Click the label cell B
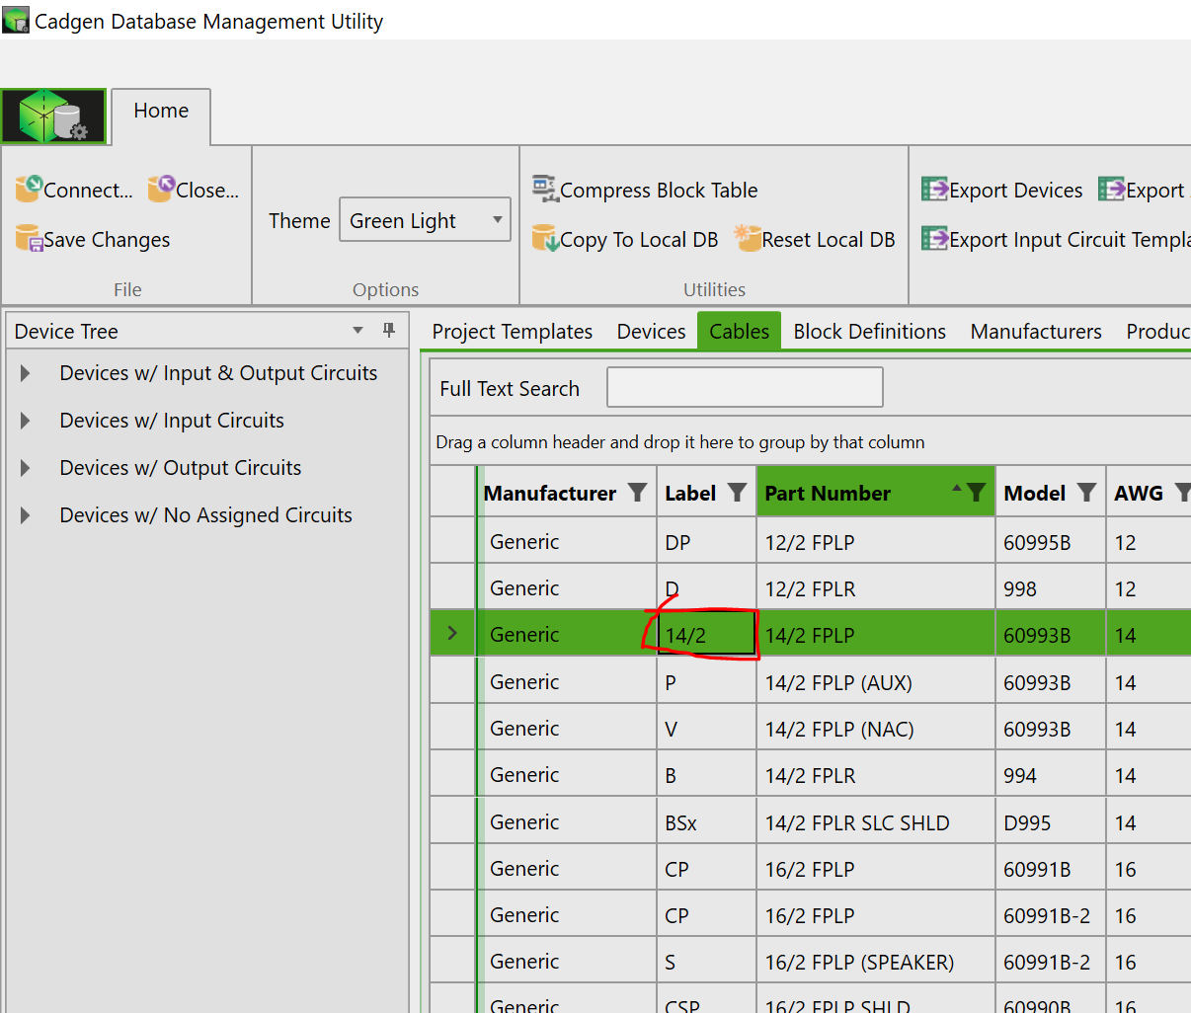This screenshot has width=1191, height=1013. tap(706, 775)
